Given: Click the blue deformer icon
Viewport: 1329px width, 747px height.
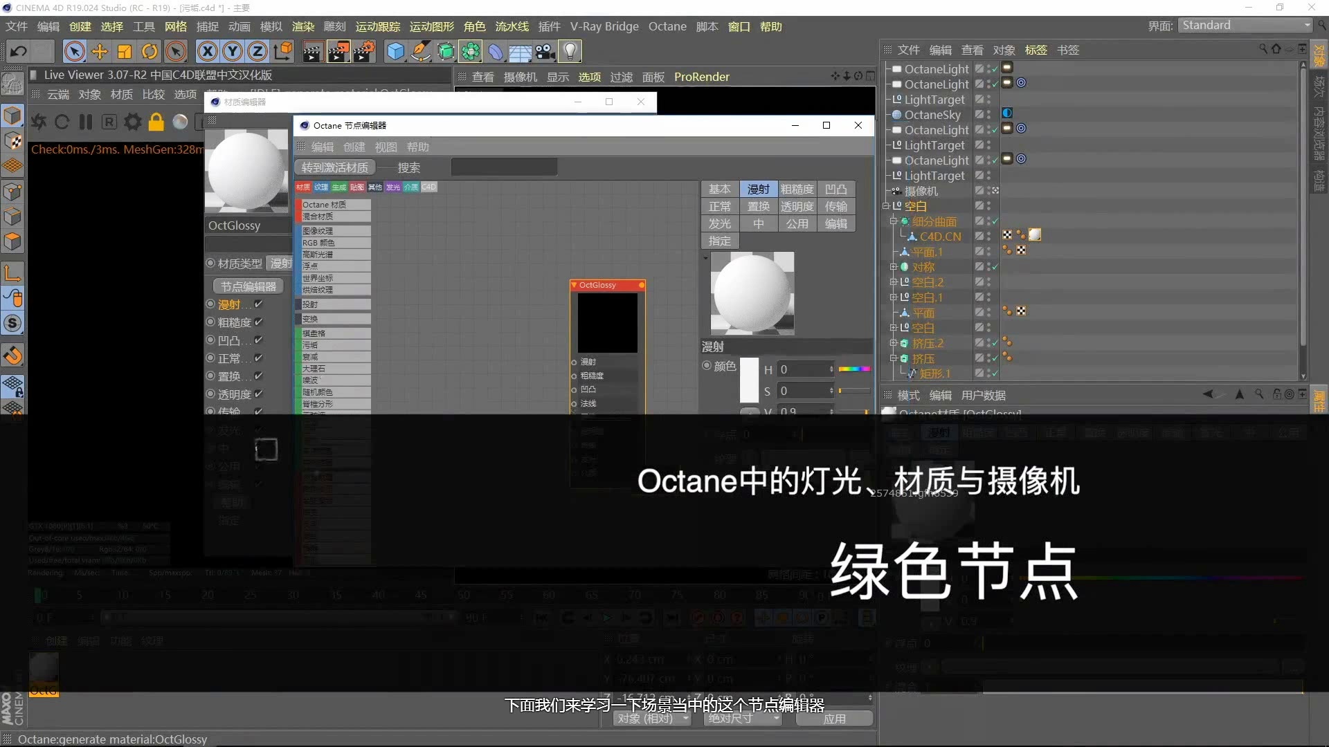Looking at the screenshot, I should pos(496,51).
